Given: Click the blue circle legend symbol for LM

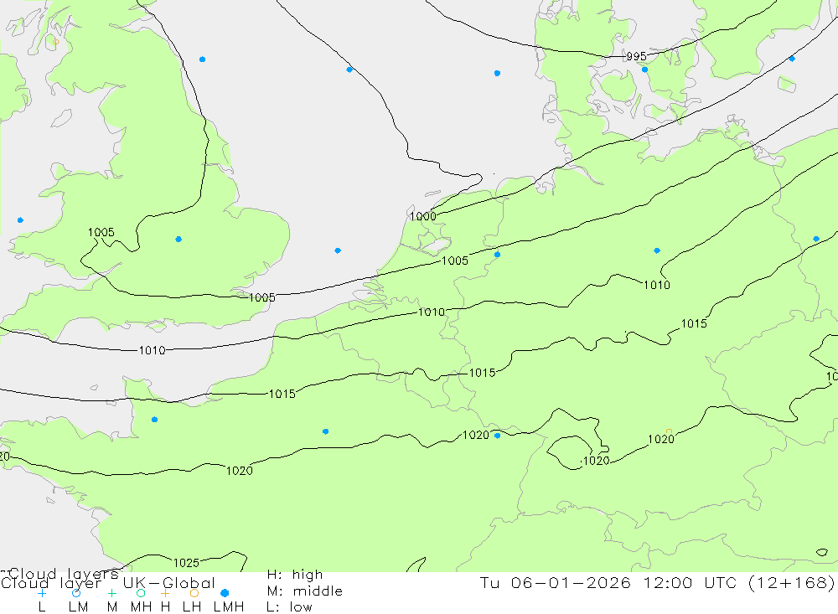Looking at the screenshot, I should click(x=76, y=593).
